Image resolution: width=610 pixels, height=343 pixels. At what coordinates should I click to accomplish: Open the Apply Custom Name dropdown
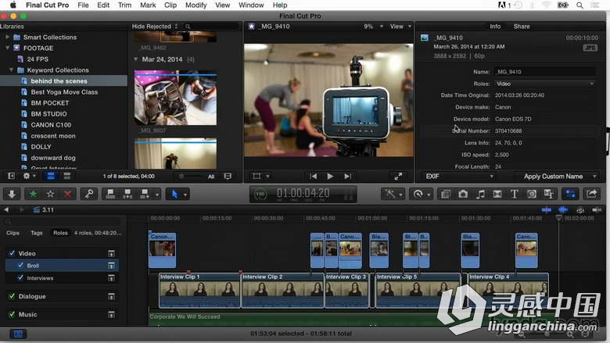(555, 177)
